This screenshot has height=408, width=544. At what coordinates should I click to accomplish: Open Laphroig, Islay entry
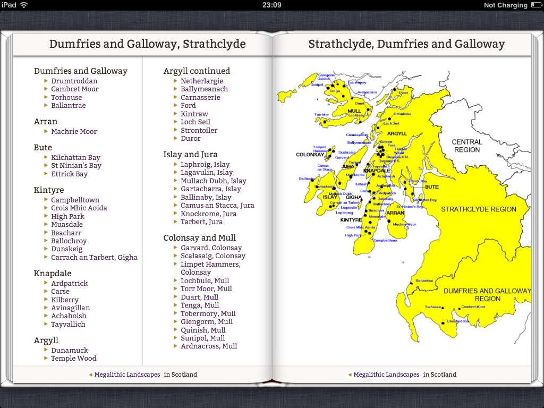pos(205,165)
